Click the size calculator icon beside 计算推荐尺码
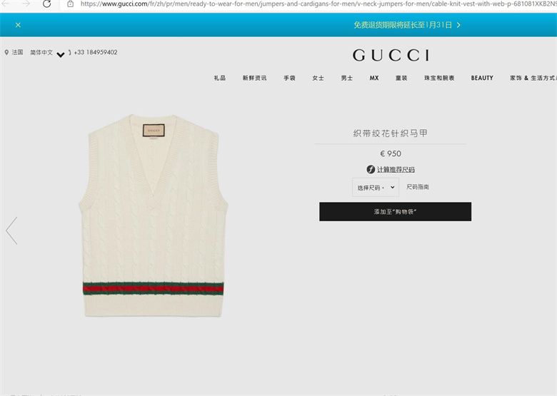The image size is (557, 396). [371, 170]
